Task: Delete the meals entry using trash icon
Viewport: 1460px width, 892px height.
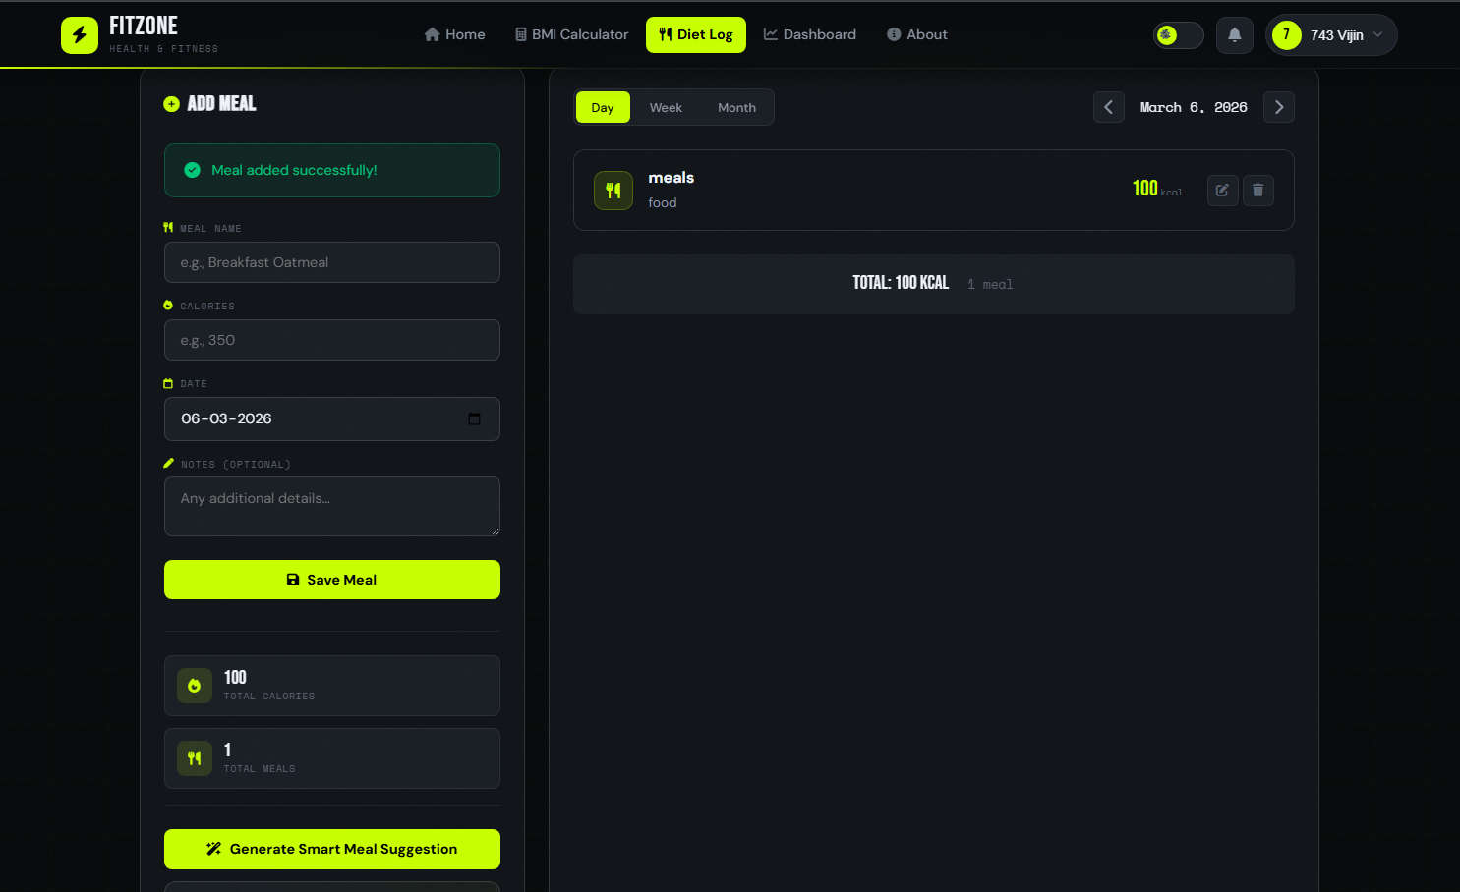Action: click(1257, 191)
